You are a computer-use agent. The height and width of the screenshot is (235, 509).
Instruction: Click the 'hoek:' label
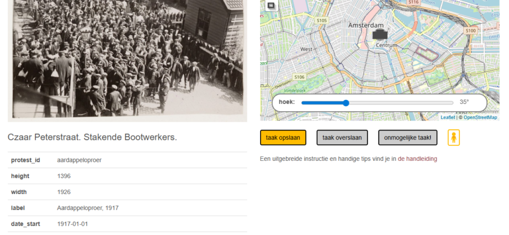click(x=287, y=102)
